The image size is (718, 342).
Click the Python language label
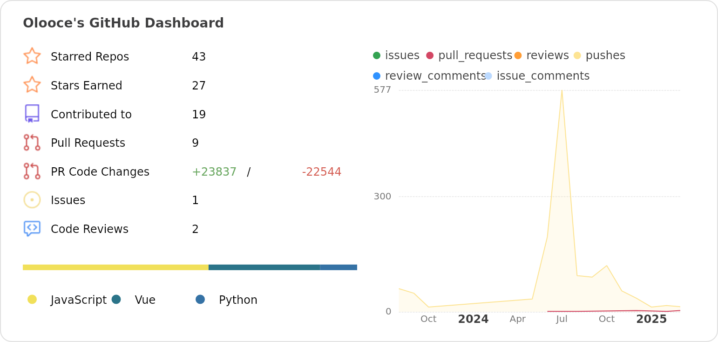pos(238,300)
